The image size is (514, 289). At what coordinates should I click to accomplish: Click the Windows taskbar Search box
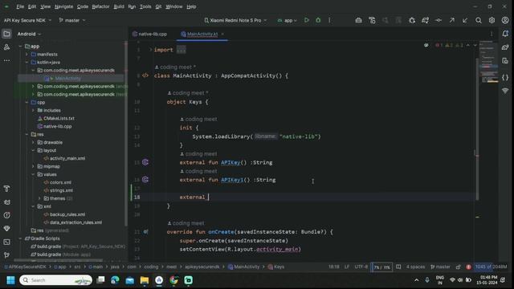tap(55, 280)
